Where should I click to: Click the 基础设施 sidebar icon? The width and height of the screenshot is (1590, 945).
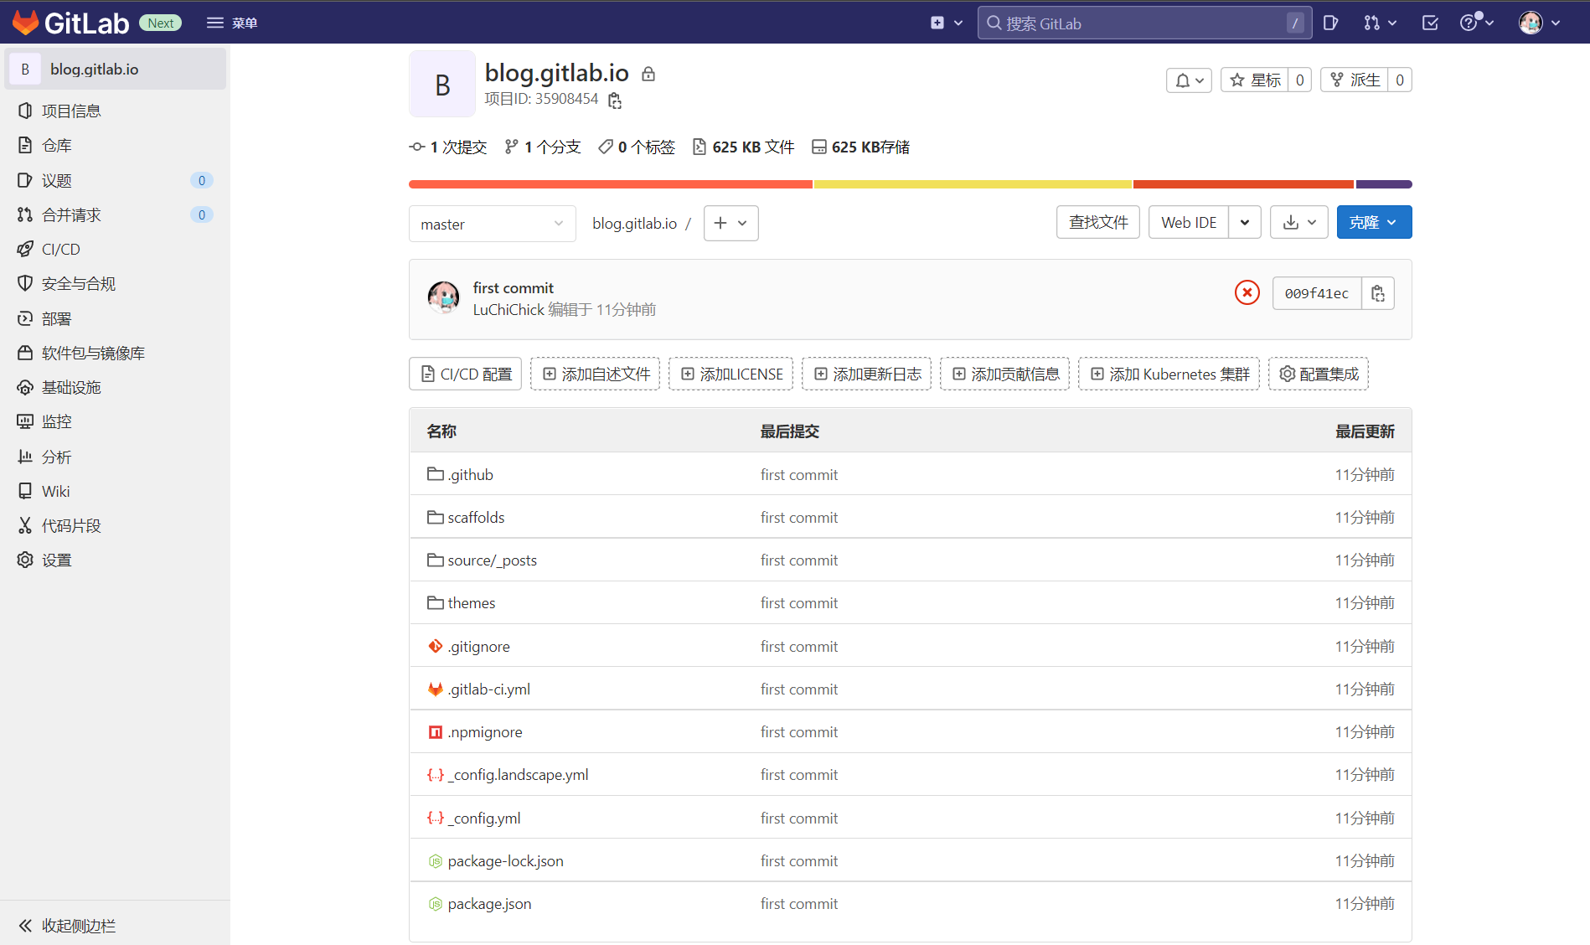pyautogui.click(x=25, y=387)
